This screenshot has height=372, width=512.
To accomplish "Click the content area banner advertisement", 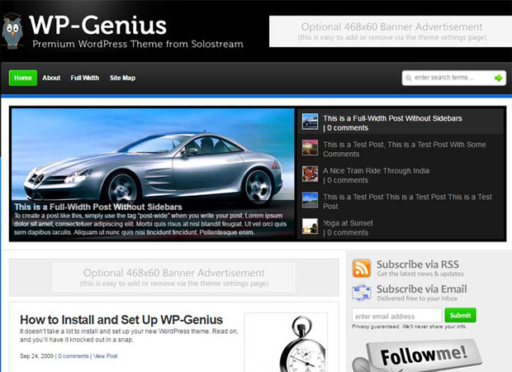I will (174, 278).
